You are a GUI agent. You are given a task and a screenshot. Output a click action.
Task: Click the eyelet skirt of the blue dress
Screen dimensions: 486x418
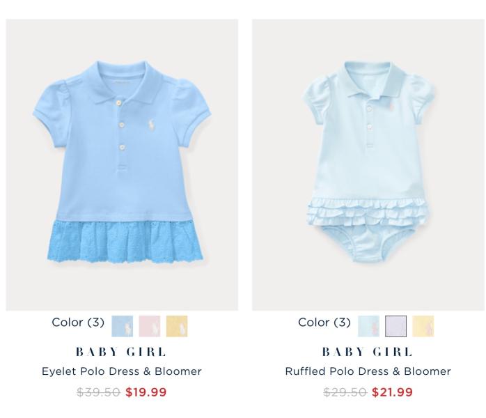125,242
